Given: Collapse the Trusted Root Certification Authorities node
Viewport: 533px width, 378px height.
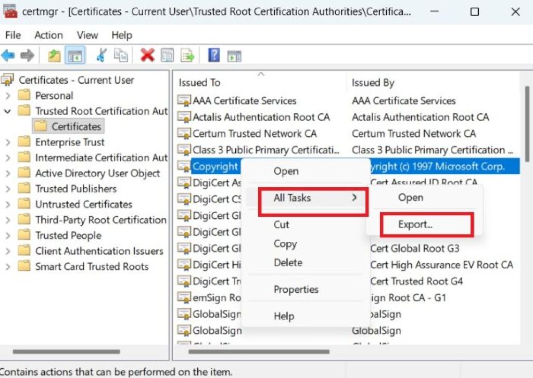Looking at the screenshot, I should (x=7, y=111).
